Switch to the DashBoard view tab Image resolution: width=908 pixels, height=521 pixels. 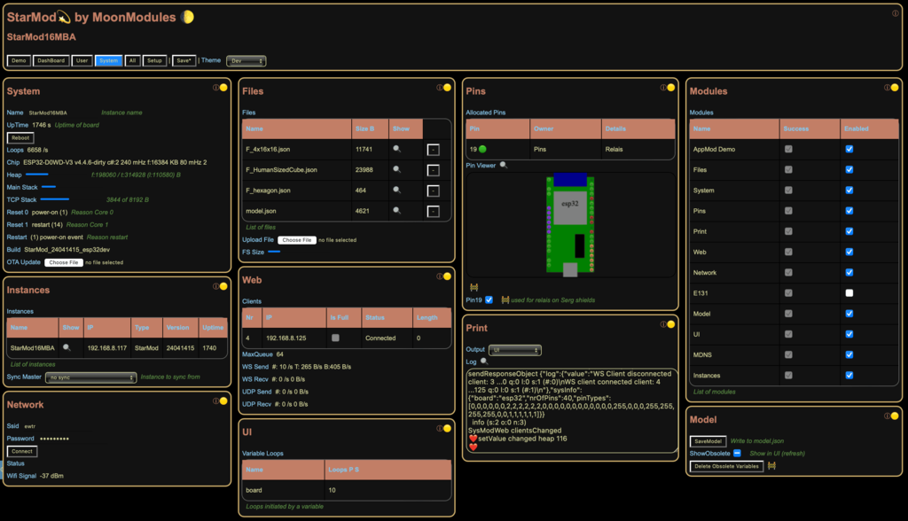pyautogui.click(x=51, y=61)
